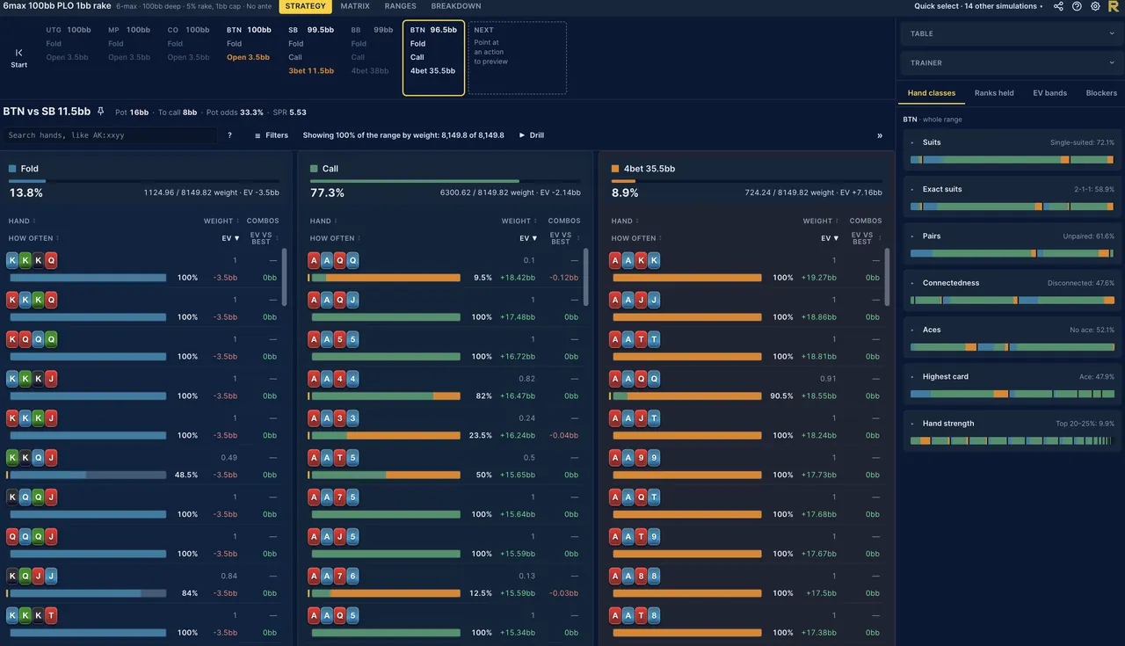Expand the TABLE panel
The image size is (1125, 646).
[1012, 33]
